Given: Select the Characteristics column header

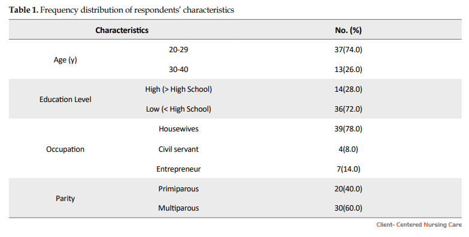Looking at the screenshot, I should pyautogui.click(x=122, y=30).
